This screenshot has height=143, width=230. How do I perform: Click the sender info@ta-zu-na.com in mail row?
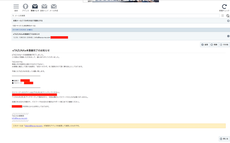tap(42, 38)
